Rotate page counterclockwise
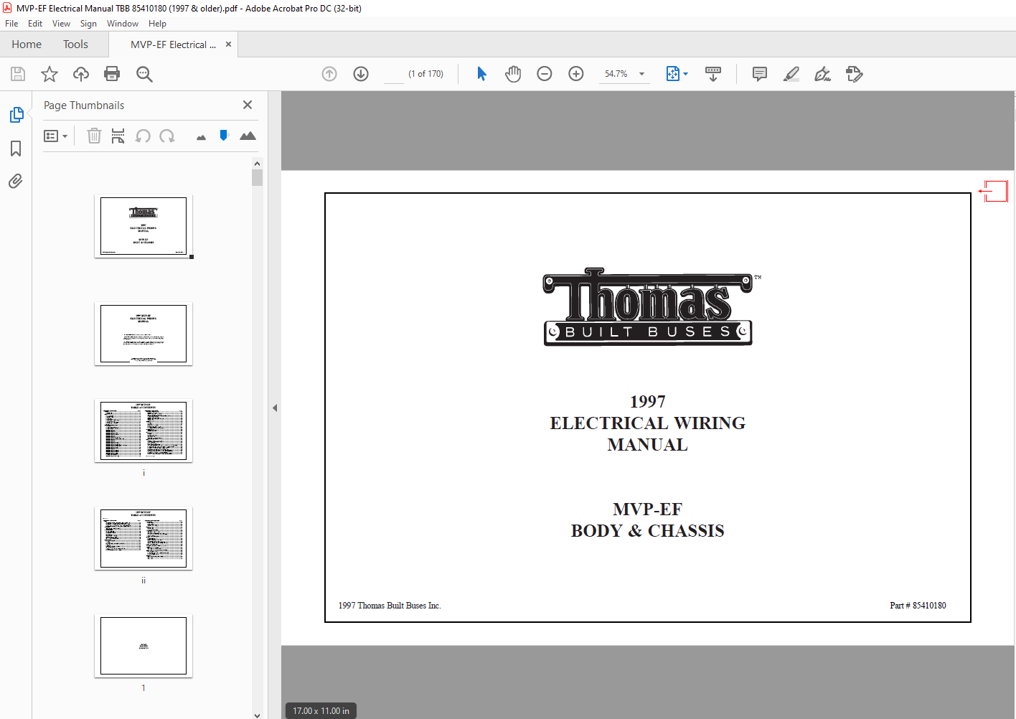This screenshot has width=1016, height=719. pyautogui.click(x=143, y=136)
